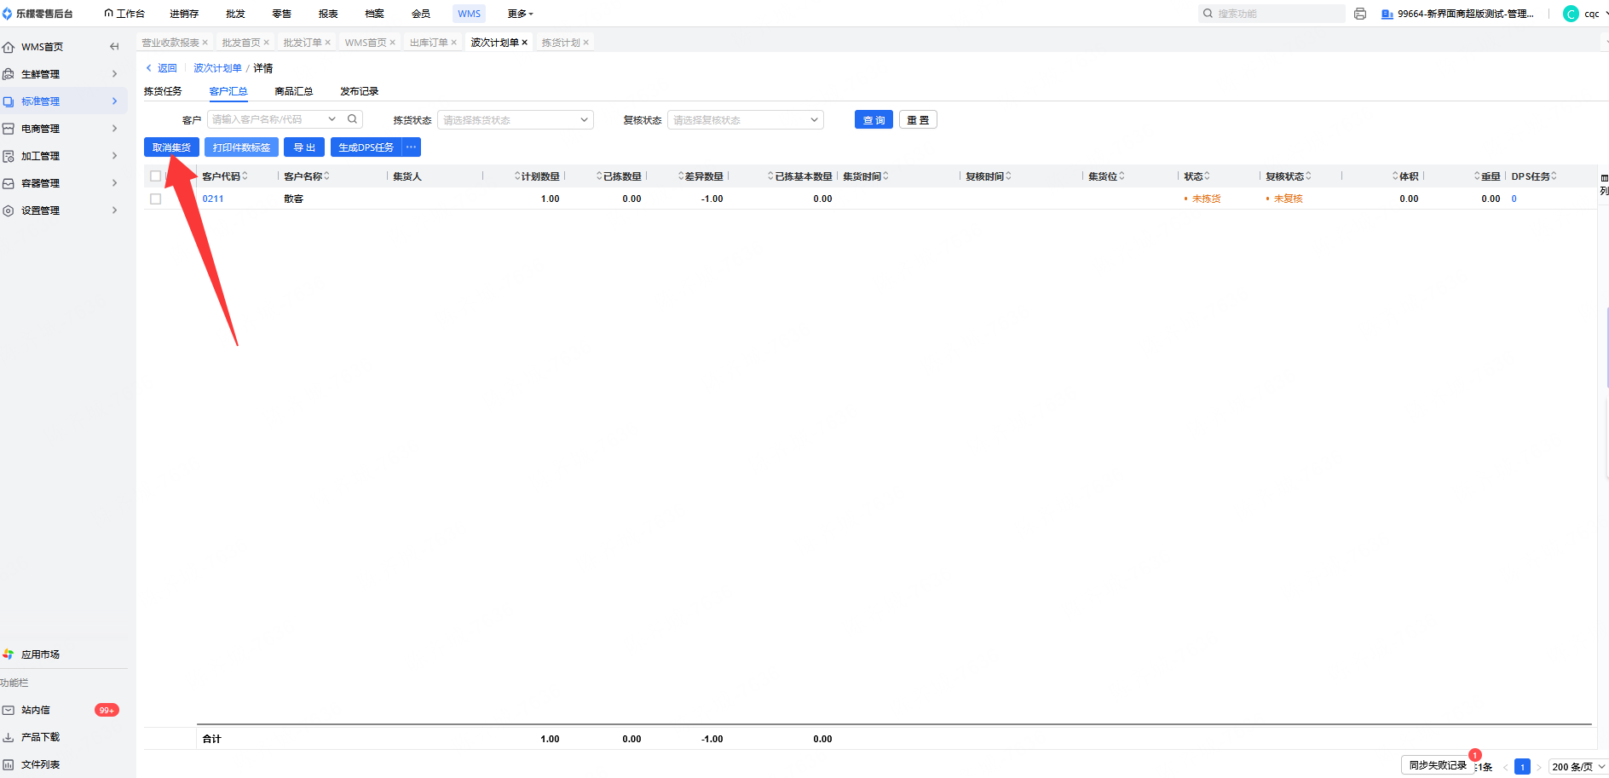
Task: Click the 容器管理 sidebar icon
Action: click(9, 183)
